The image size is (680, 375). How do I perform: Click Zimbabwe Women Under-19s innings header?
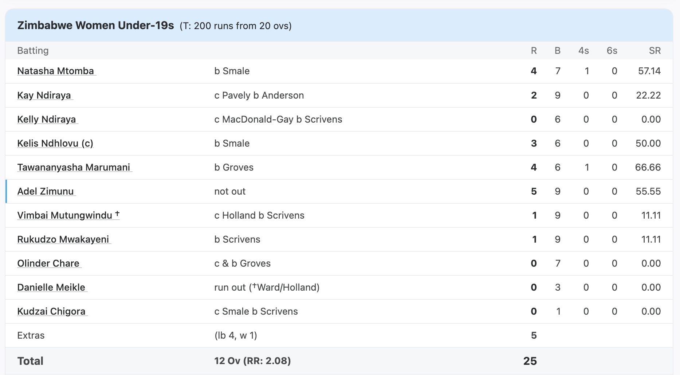95,25
